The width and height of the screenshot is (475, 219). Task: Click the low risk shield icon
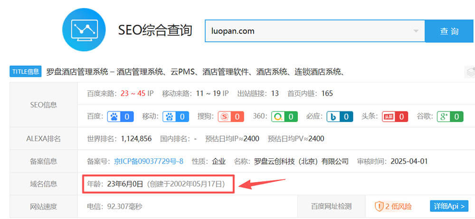379,207
